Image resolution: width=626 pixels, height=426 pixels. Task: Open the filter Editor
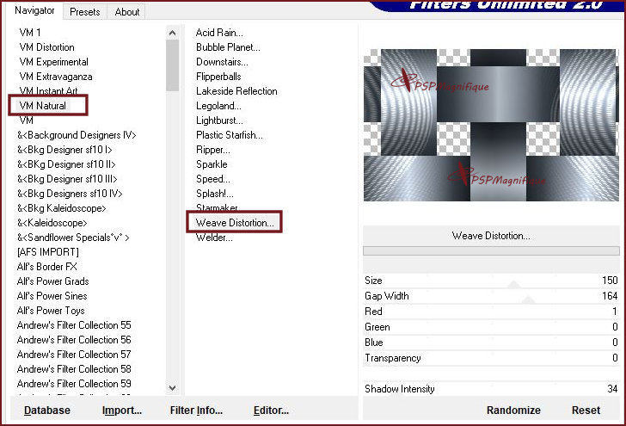271,411
